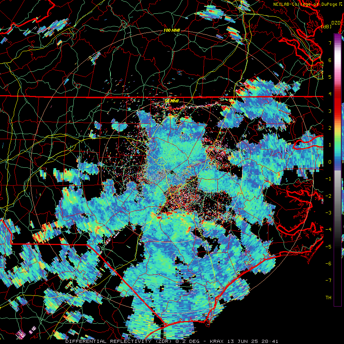Select the -1 dB tick label

click(x=328, y=179)
